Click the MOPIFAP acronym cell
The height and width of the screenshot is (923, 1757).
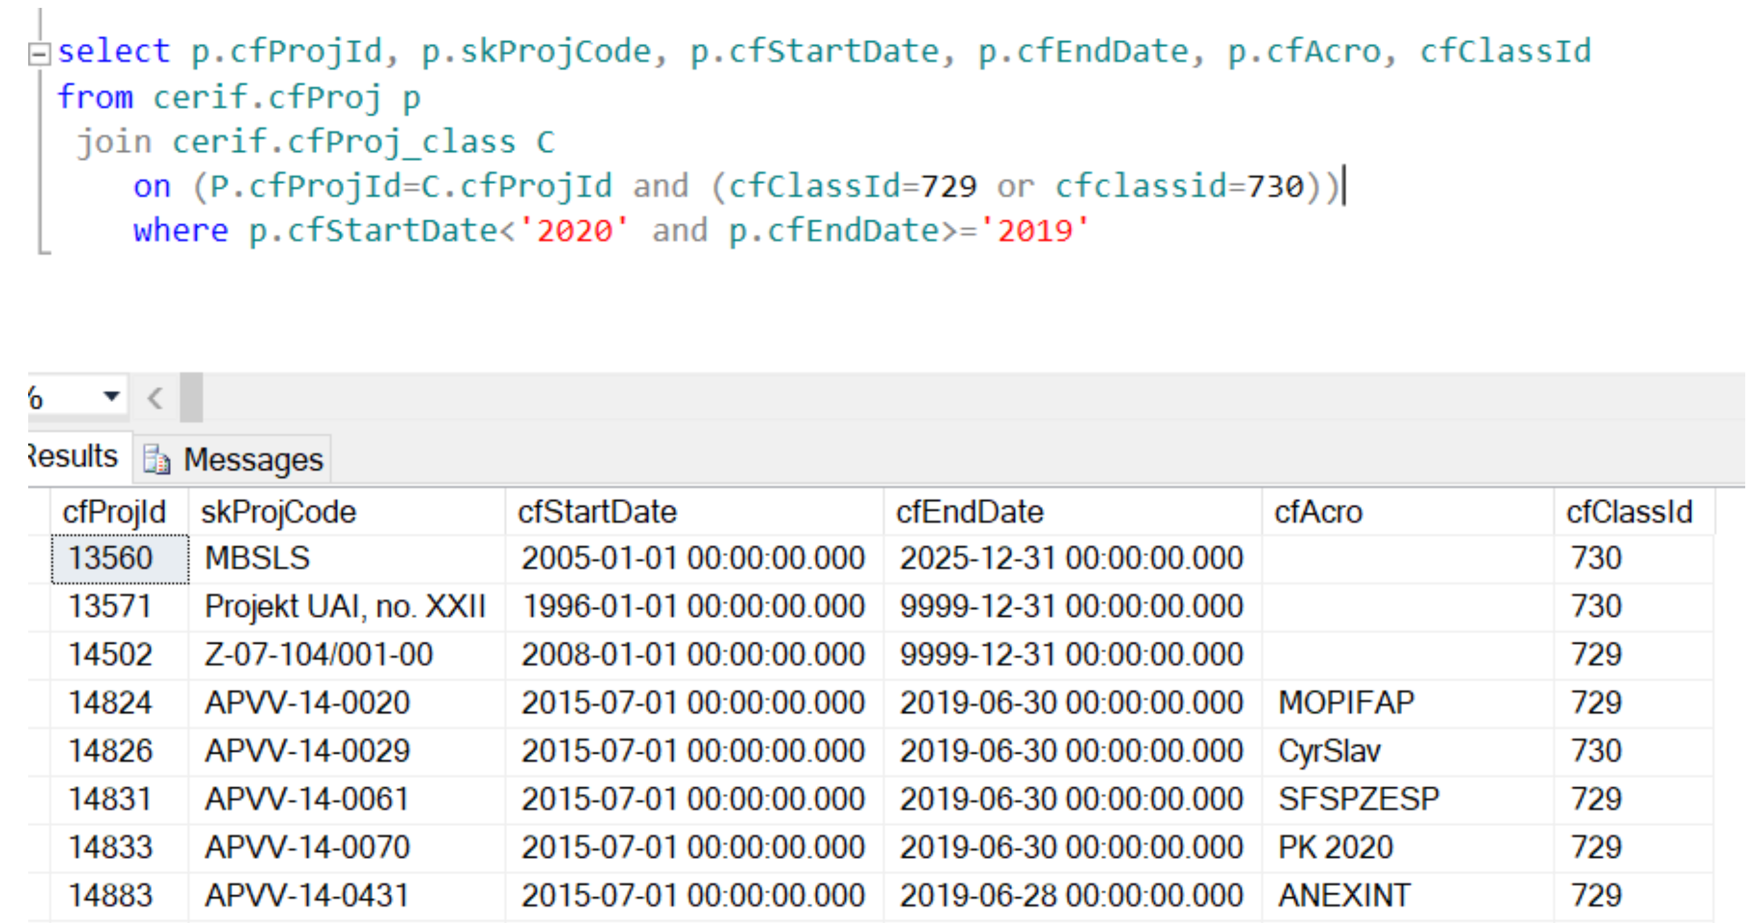click(x=1346, y=703)
